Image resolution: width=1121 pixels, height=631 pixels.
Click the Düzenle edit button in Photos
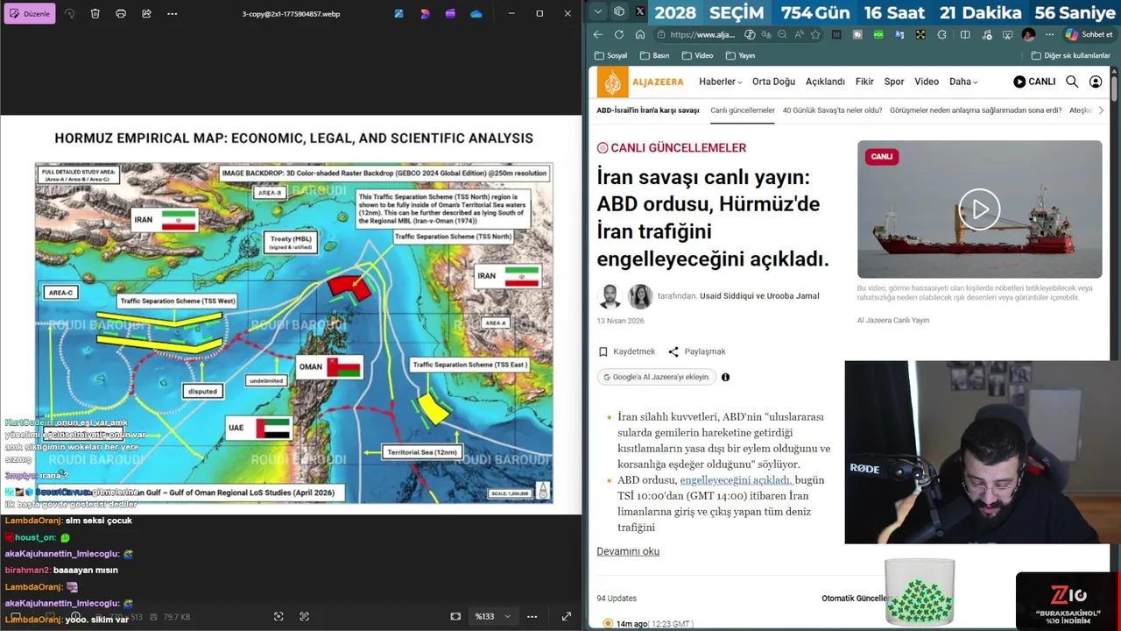pyautogui.click(x=31, y=14)
